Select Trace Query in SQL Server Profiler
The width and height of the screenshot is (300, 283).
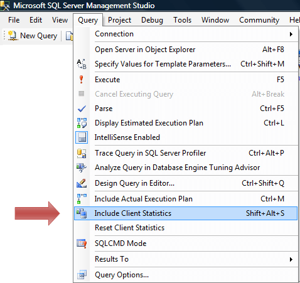tap(186, 153)
